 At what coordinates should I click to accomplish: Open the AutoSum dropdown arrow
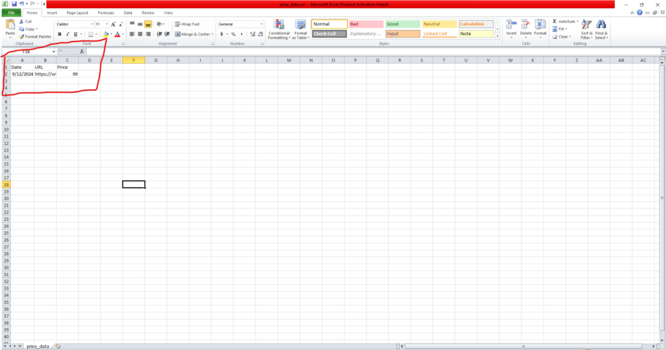(x=578, y=21)
